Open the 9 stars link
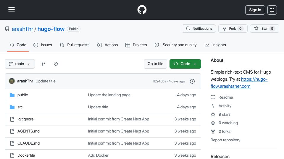 pos(225,115)
